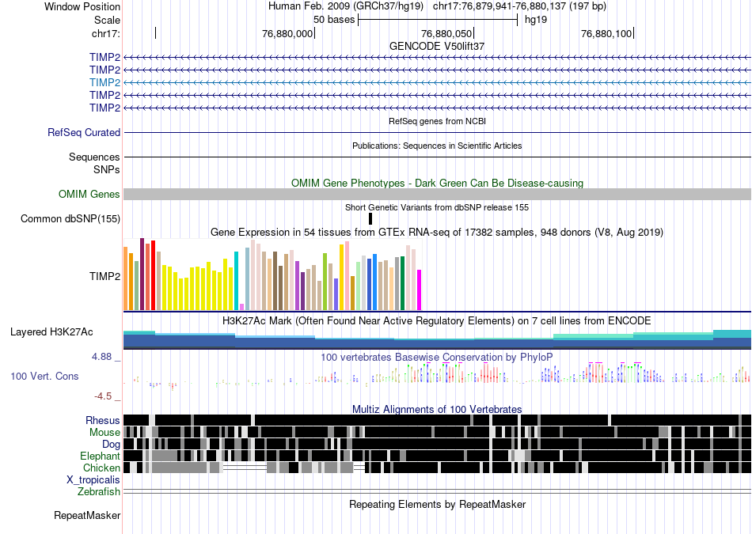752x534 pixels.
Task: Click the RefSeq Curated track label
Action: point(84,132)
